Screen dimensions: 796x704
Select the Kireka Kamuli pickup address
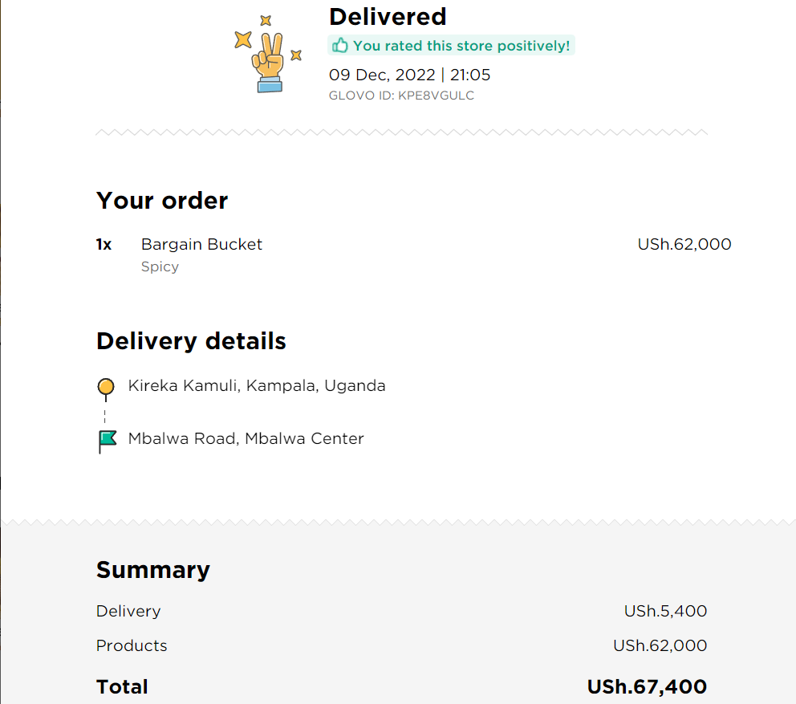coord(257,385)
